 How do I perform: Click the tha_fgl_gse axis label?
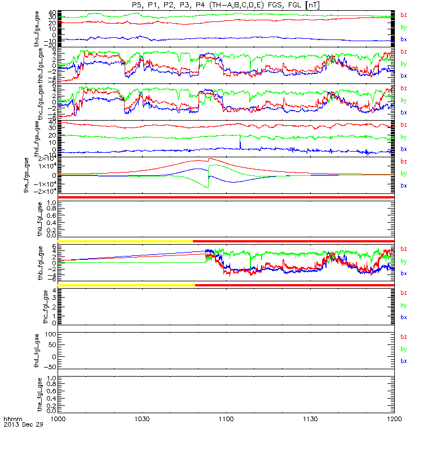(40, 219)
